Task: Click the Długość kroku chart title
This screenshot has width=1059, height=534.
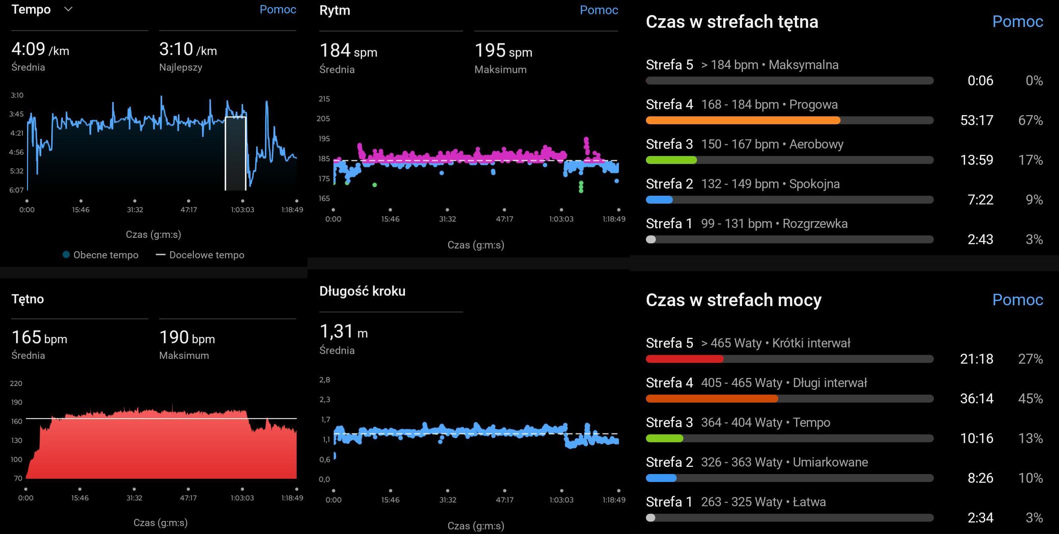Action: [362, 291]
